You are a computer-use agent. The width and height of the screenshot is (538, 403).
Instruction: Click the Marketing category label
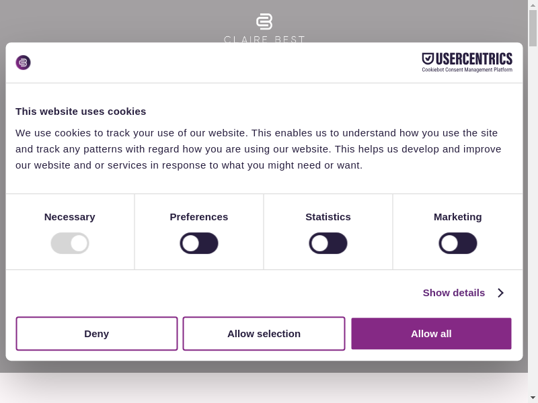tap(458, 217)
